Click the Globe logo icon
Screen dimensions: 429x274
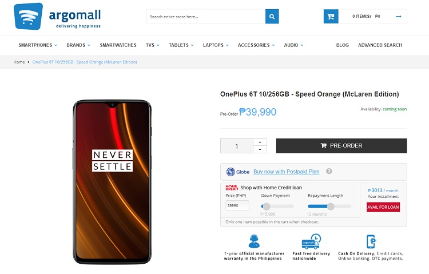(231, 172)
